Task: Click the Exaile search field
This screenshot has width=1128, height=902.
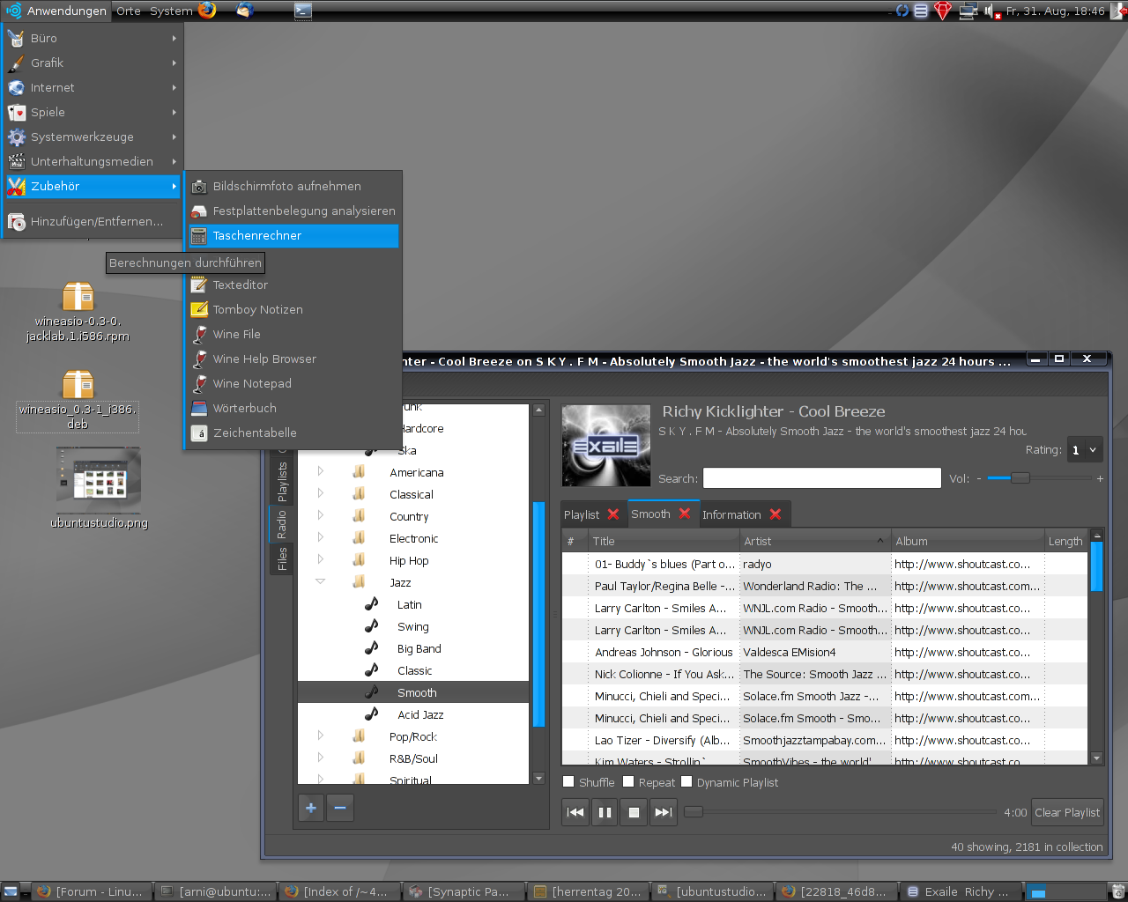Action: 822,478
